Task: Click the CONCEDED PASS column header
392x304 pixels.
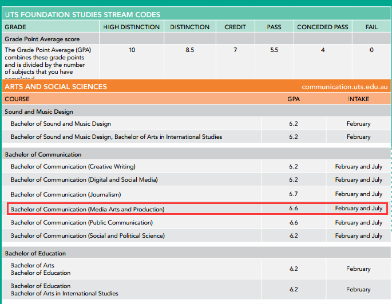Action: coord(323,27)
